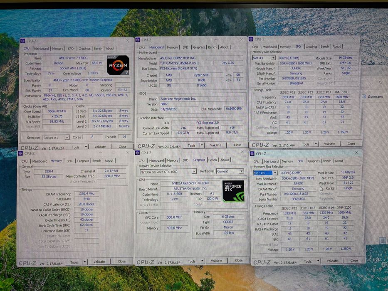Screen dimensions: 388x291
Task: Open the Mainboard tab in the Slot #3 SPD window
Action: point(271,161)
